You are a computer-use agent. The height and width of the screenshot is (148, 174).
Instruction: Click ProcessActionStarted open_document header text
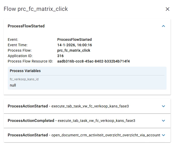[x=84, y=135]
